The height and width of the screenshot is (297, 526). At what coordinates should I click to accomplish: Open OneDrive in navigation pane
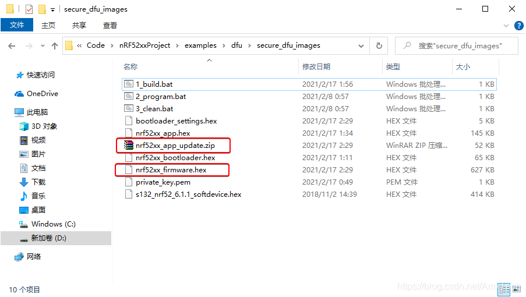[x=36, y=94]
